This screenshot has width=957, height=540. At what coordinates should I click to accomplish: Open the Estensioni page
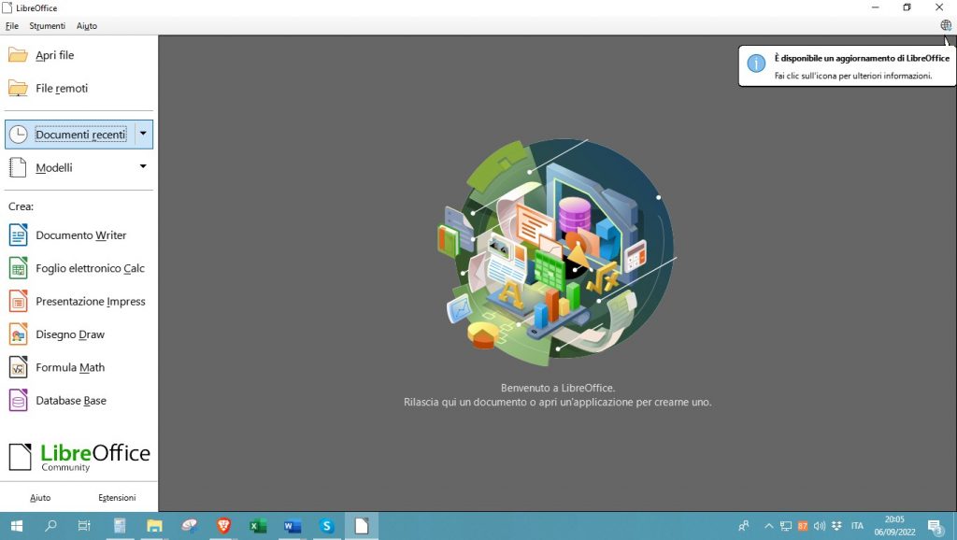tap(116, 497)
